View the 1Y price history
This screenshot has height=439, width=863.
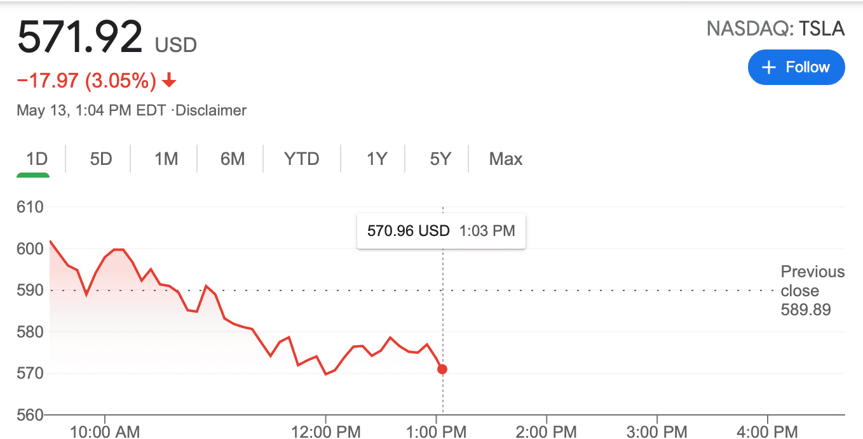coord(376,159)
